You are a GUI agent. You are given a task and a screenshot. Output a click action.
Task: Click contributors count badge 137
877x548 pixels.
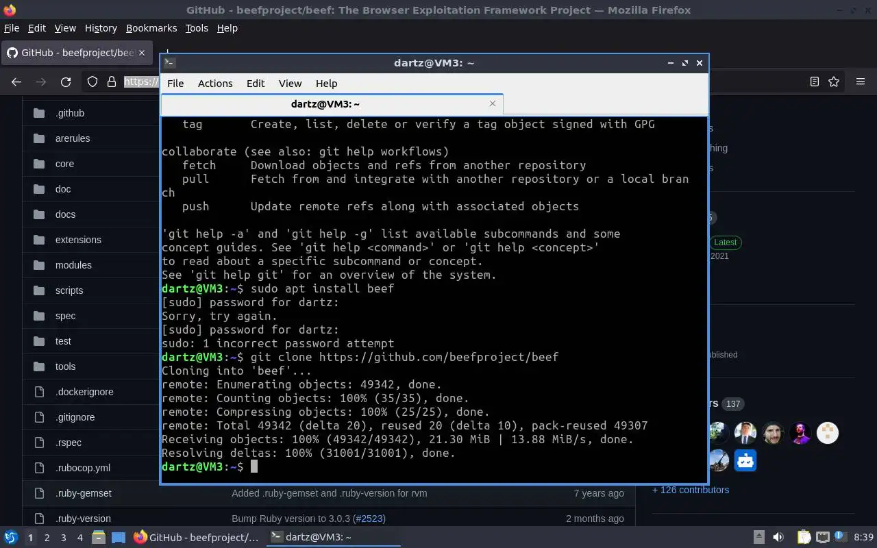point(733,404)
